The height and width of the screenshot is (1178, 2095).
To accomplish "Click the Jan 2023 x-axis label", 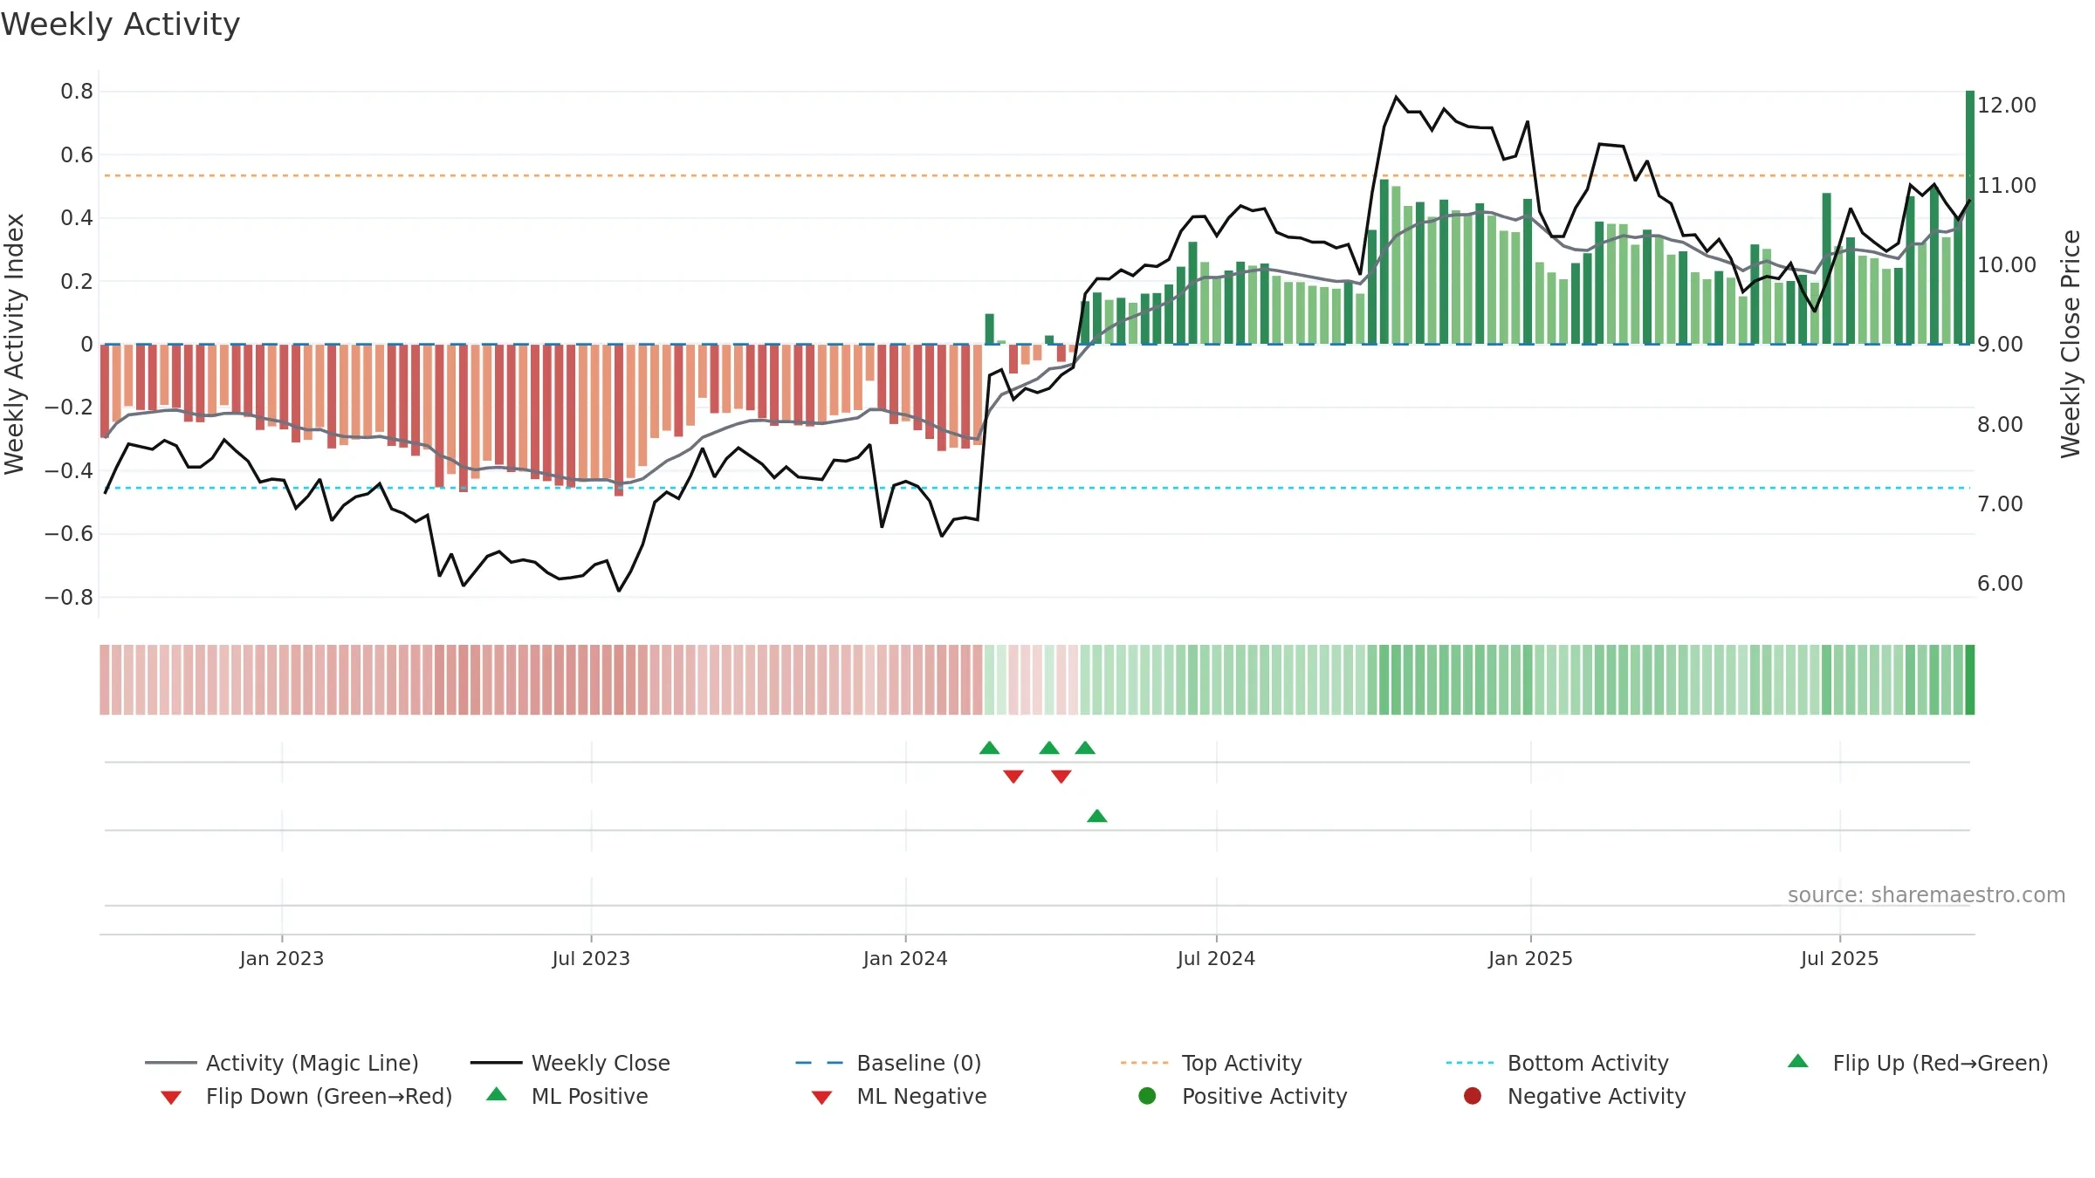I will click(x=282, y=958).
